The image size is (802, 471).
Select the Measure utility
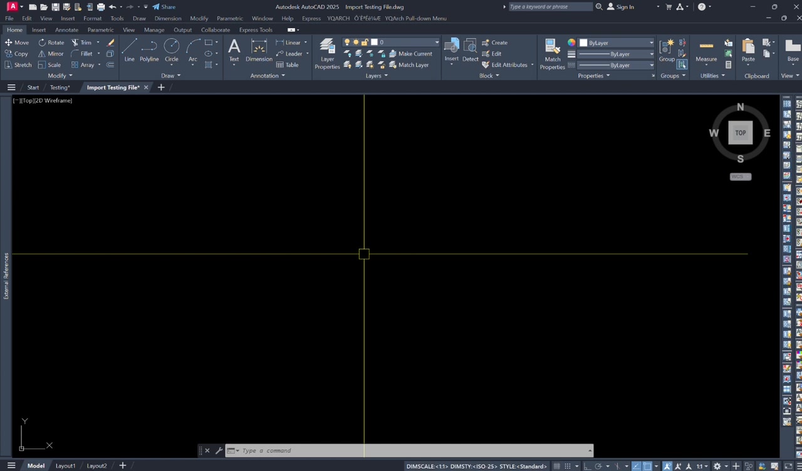[706, 51]
